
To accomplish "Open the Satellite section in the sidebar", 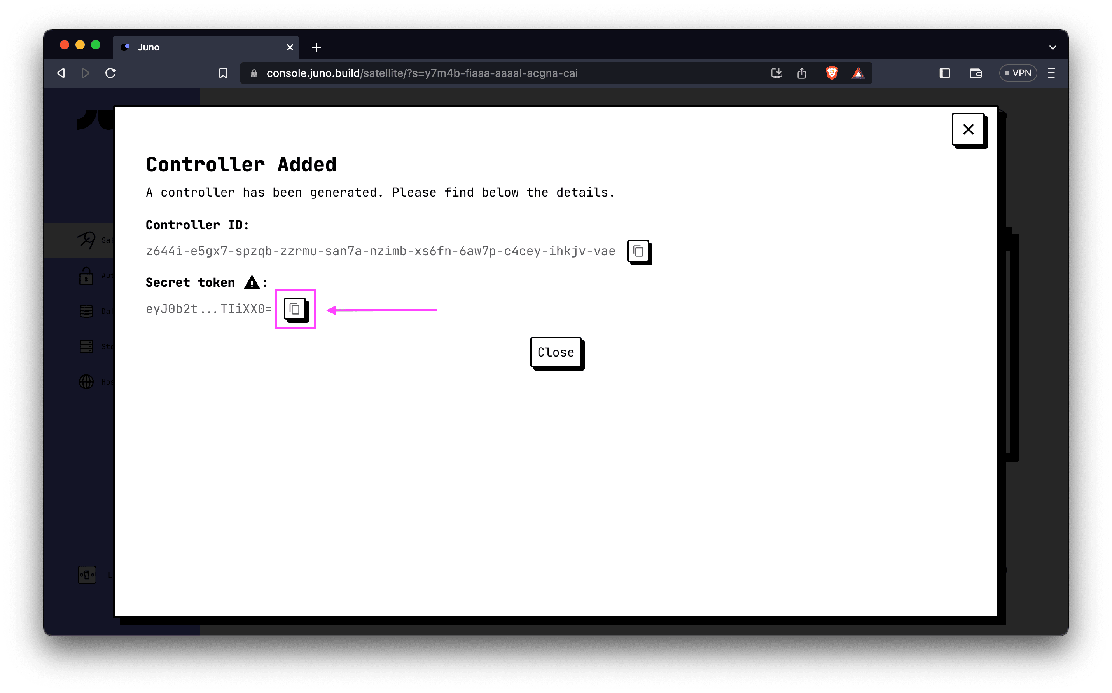I will [x=87, y=240].
